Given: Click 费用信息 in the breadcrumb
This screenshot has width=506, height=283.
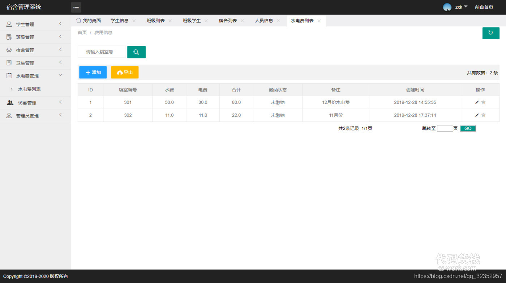Looking at the screenshot, I should (103, 32).
